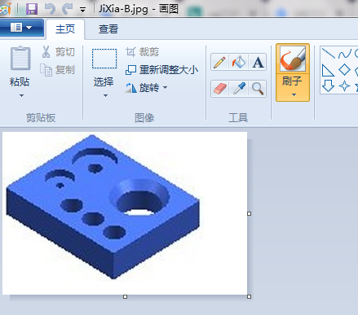Switch to the View (查看) tab
This screenshot has height=315, width=358.
[x=108, y=28]
